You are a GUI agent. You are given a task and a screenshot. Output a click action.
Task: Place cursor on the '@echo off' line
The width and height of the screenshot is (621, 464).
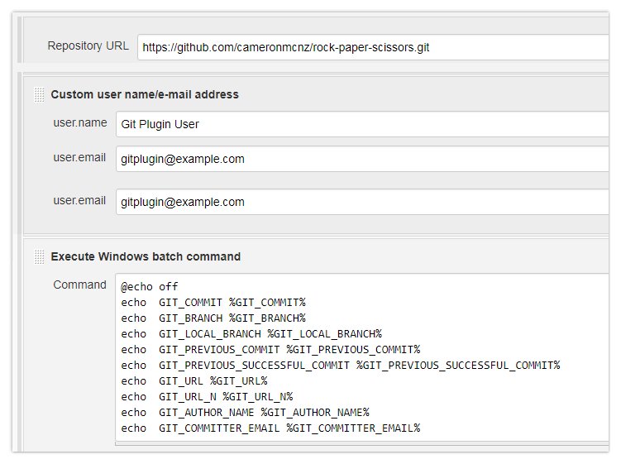(150, 287)
